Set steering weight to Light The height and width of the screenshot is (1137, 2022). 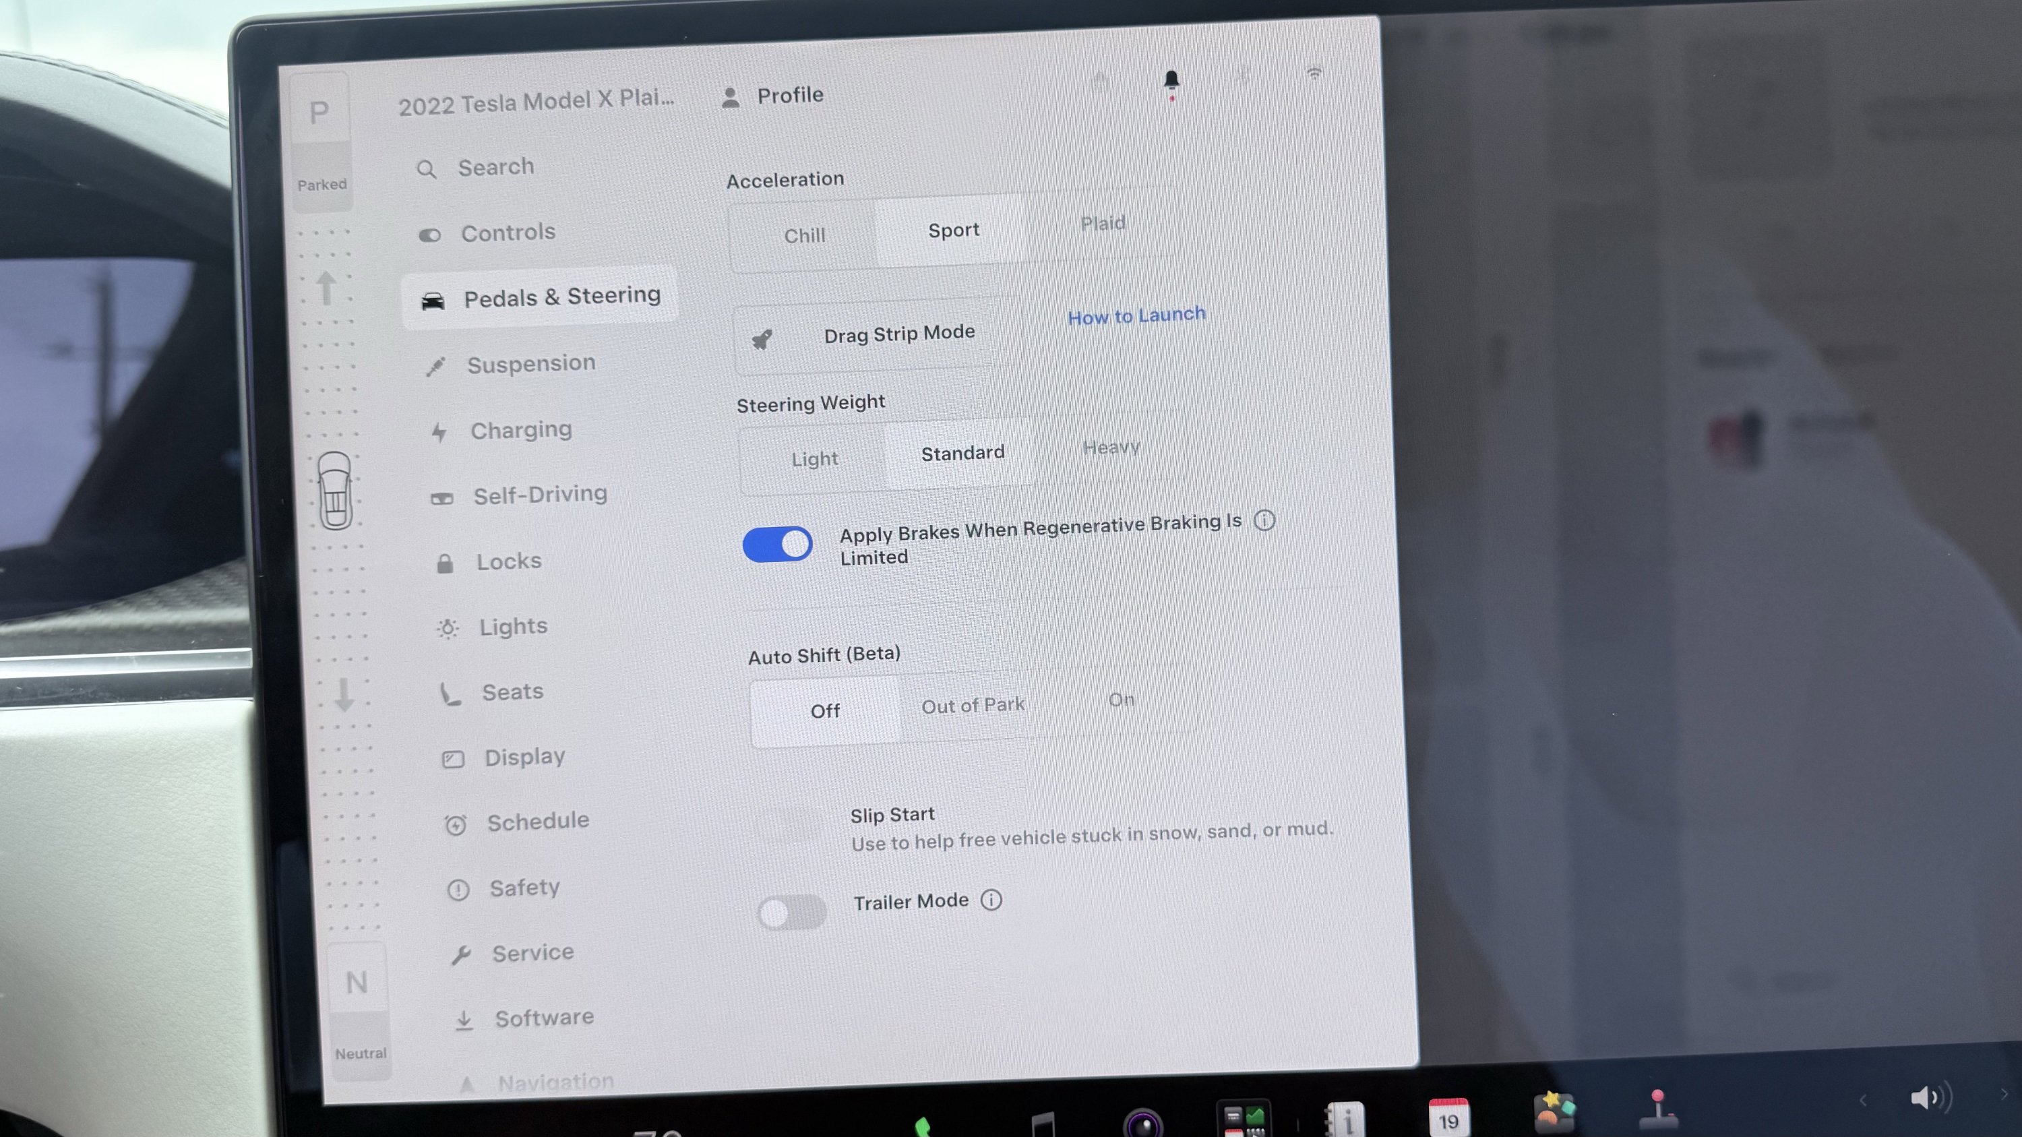tap(814, 458)
